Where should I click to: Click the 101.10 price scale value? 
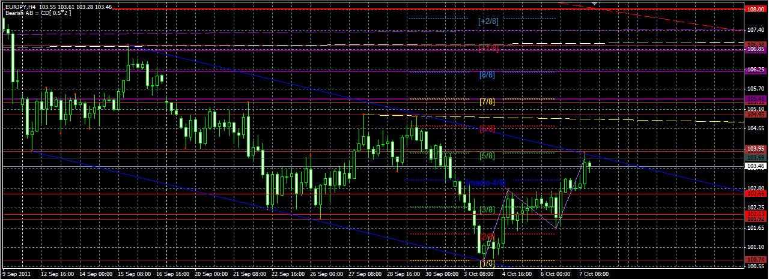[x=756, y=247]
